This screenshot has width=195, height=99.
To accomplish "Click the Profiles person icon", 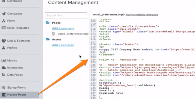I will click(x=4, y=48).
